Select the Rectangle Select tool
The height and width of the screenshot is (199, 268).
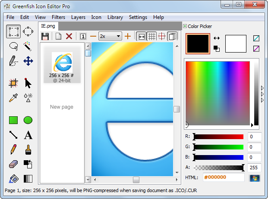(13, 31)
